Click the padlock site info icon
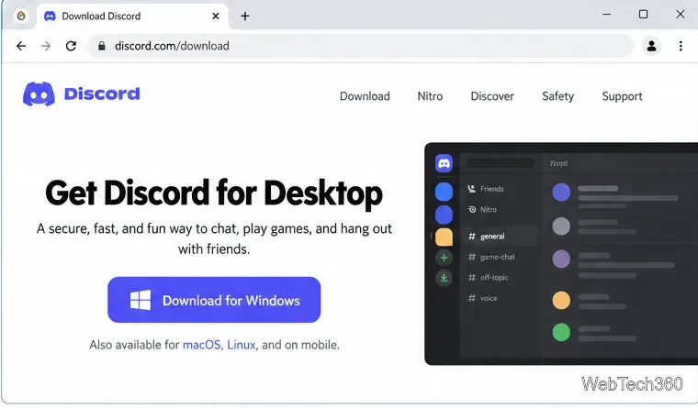Image resolution: width=698 pixels, height=408 pixels. tap(102, 46)
